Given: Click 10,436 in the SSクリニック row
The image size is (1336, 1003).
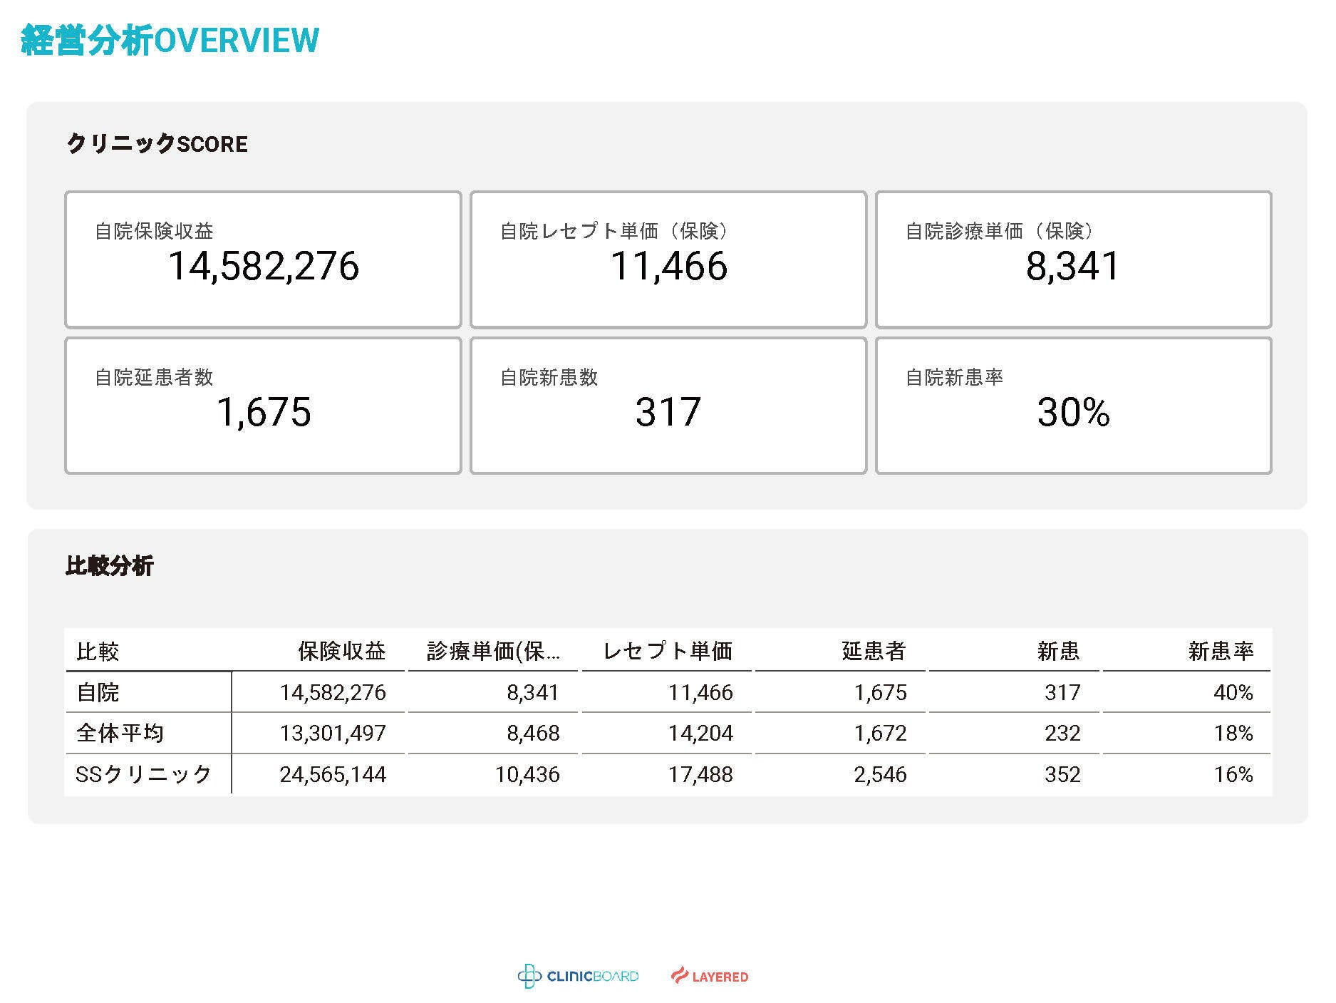Looking at the screenshot, I should [x=527, y=774].
